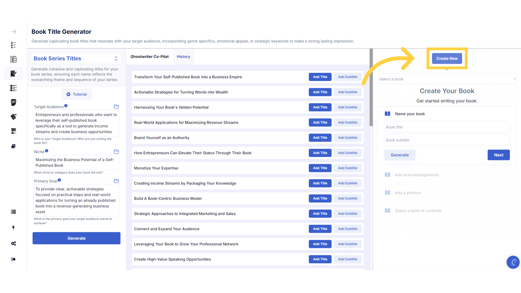Click the lightning bolt sidebar icon
This screenshot has height=293, width=521.
point(13,228)
